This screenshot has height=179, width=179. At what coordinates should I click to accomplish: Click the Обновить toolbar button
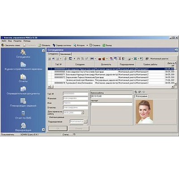click(44, 45)
